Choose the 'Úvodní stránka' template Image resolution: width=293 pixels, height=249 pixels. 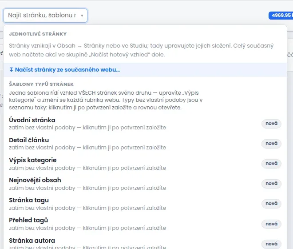(145, 124)
